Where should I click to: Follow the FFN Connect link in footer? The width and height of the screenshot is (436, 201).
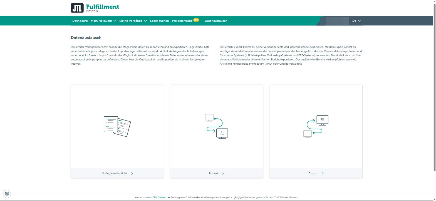click(160, 197)
